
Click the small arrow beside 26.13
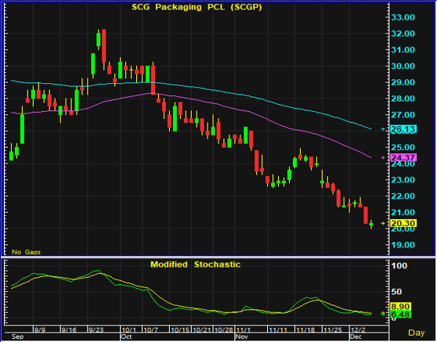383,129
